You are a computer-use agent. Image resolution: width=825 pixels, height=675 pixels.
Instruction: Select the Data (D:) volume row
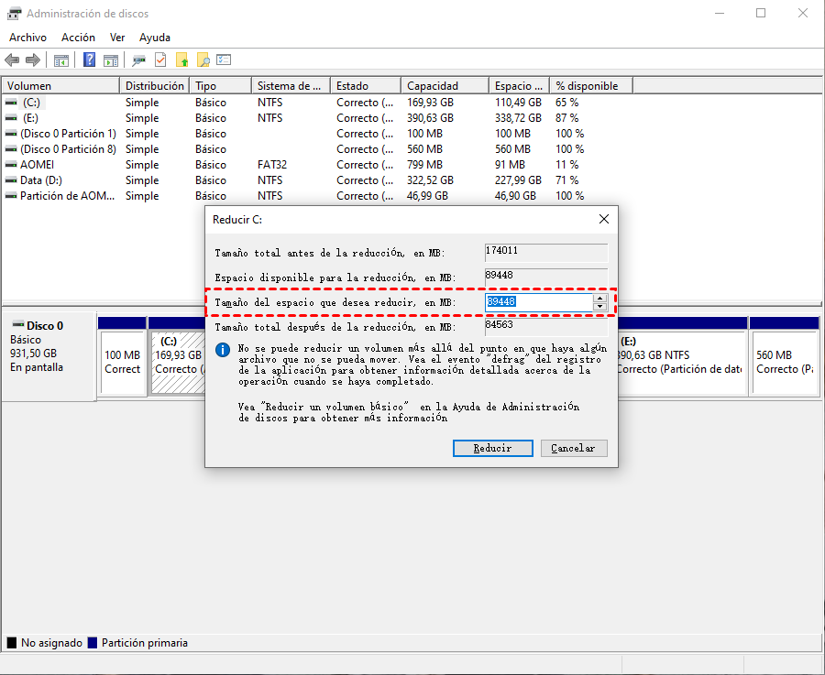click(40, 180)
